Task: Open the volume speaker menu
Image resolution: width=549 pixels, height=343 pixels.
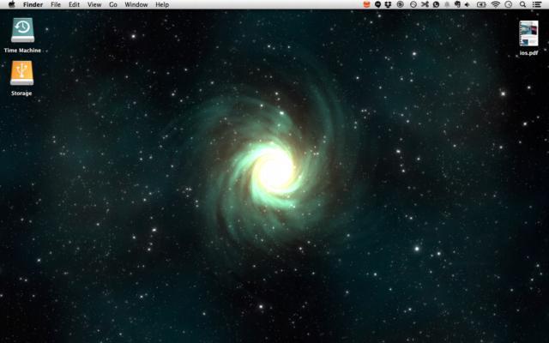Action: point(468,4)
